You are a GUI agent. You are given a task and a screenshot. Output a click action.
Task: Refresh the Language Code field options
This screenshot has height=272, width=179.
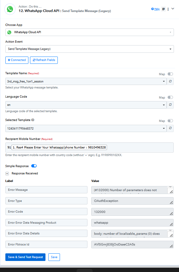(170, 105)
